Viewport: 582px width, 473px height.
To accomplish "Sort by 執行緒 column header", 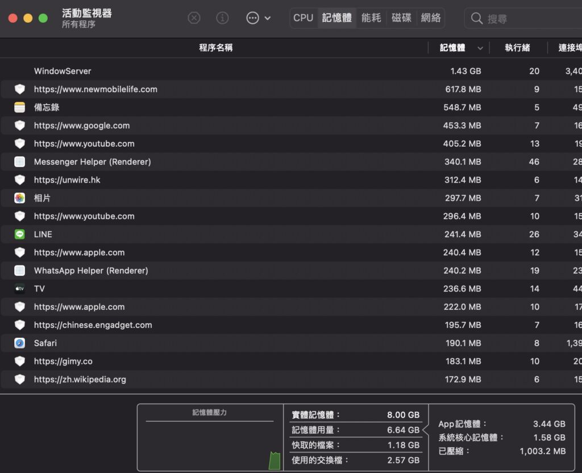I will (x=517, y=48).
